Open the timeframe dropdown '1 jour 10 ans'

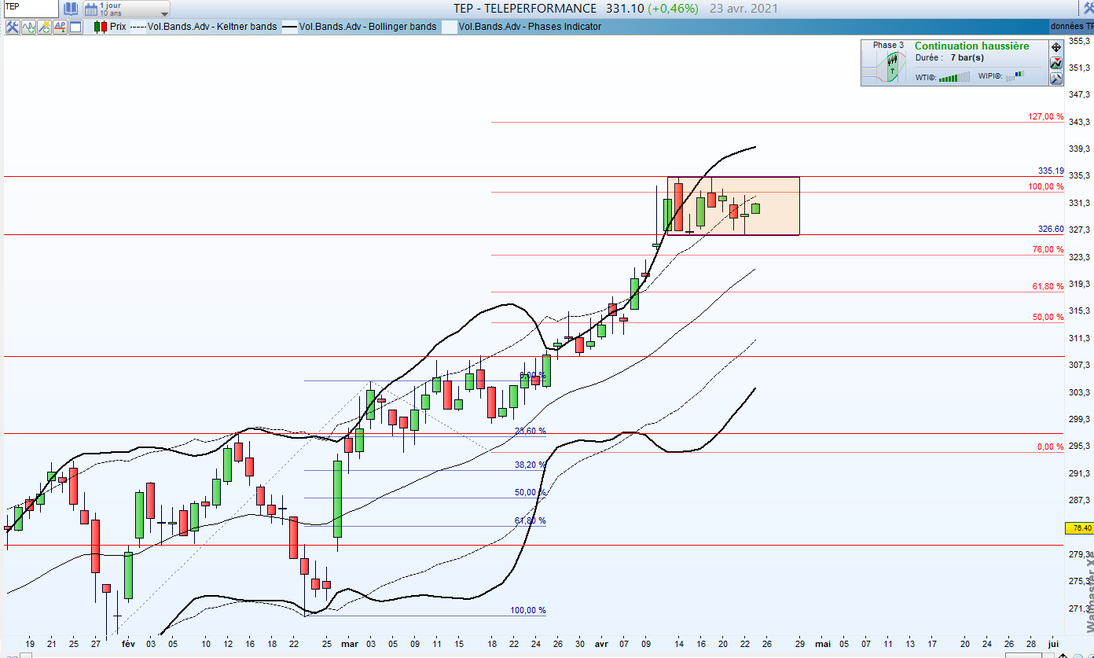126,9
